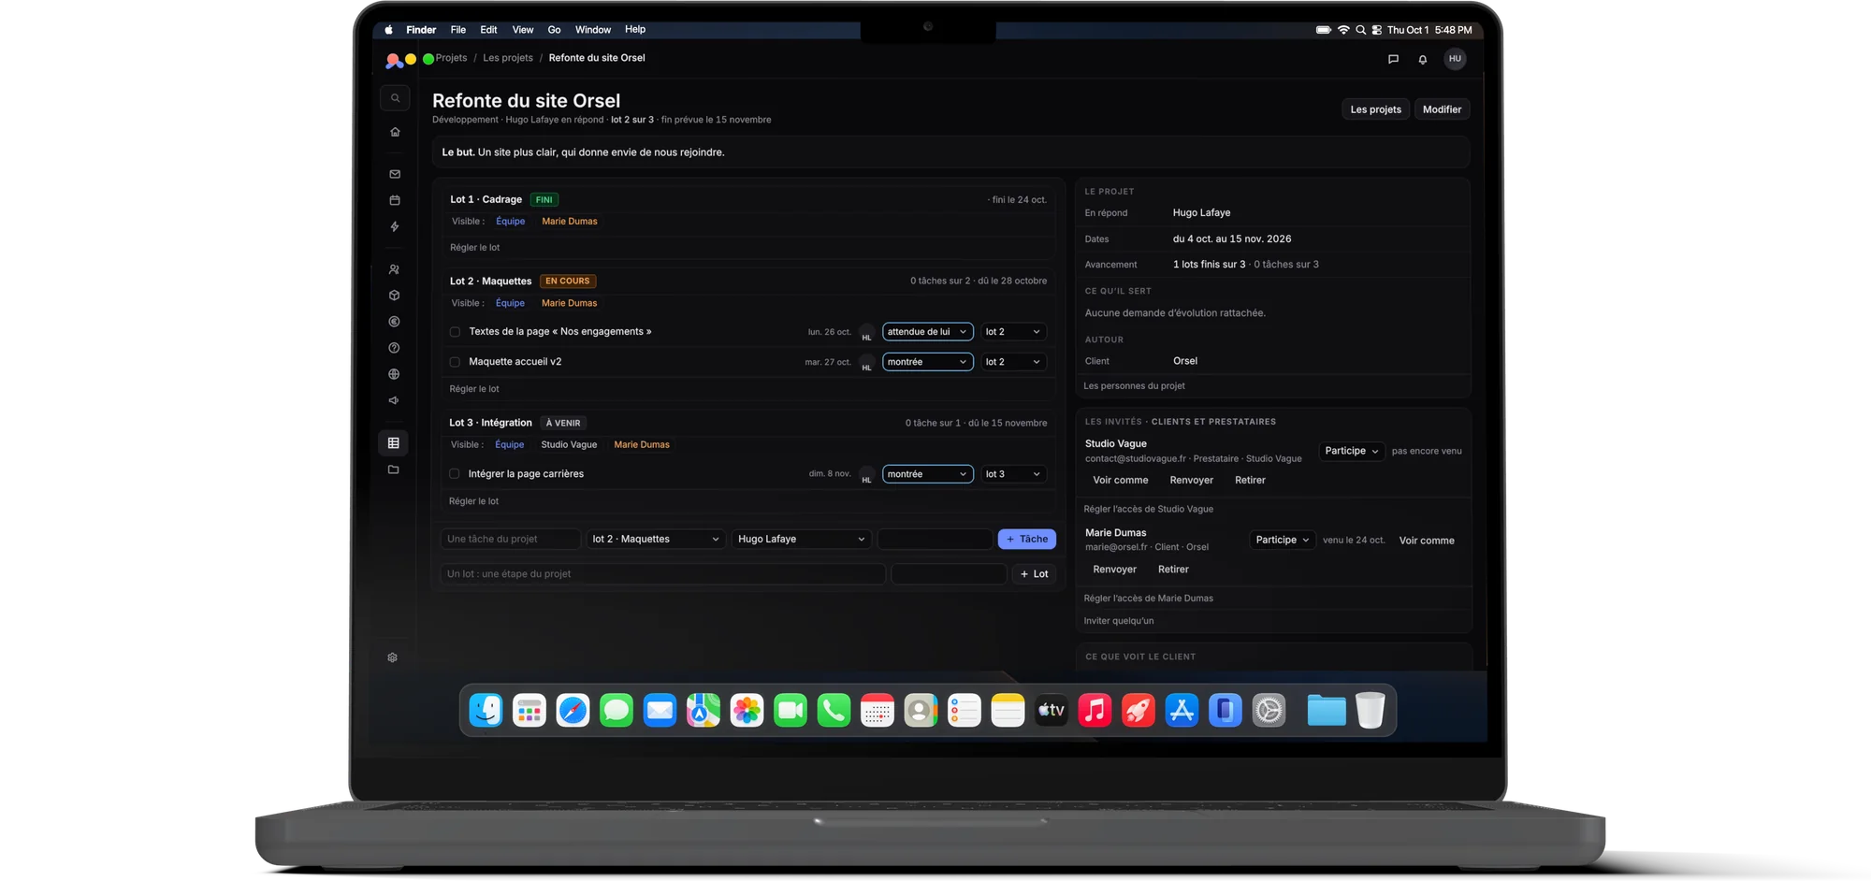Click the question mark help icon in sidebar
This screenshot has height=881, width=1871.
[x=395, y=348]
